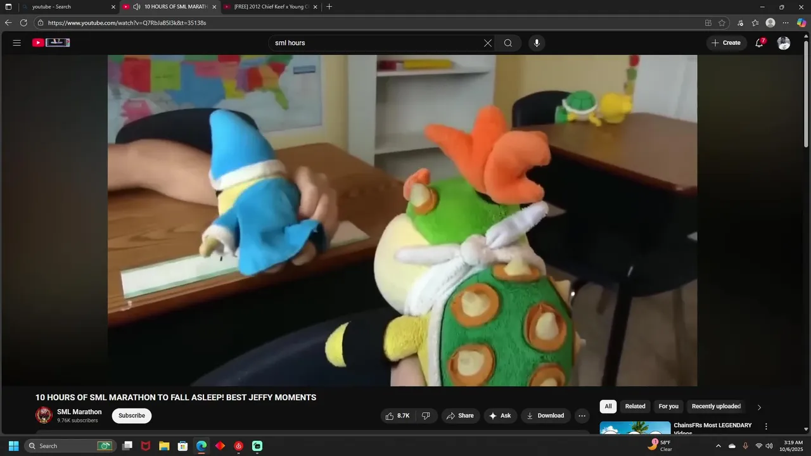Open YouTube notifications bell

(x=759, y=43)
